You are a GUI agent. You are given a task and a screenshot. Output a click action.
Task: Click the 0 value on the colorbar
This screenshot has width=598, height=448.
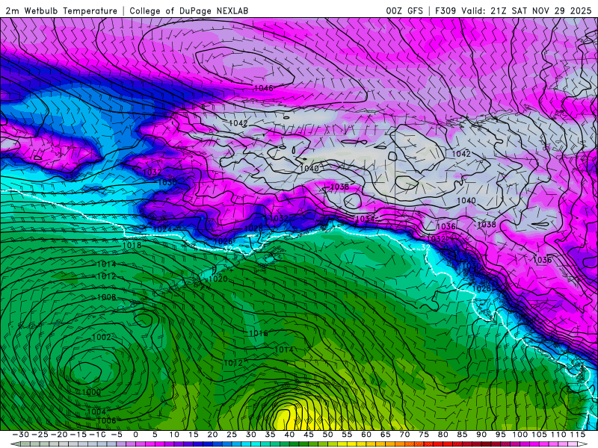(x=136, y=435)
